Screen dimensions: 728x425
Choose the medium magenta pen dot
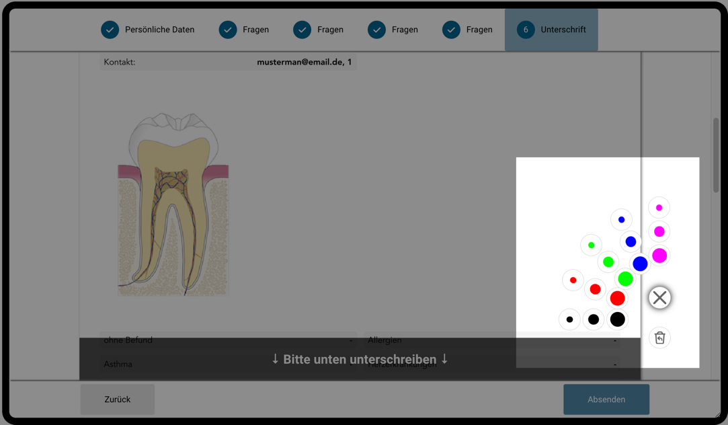659,231
